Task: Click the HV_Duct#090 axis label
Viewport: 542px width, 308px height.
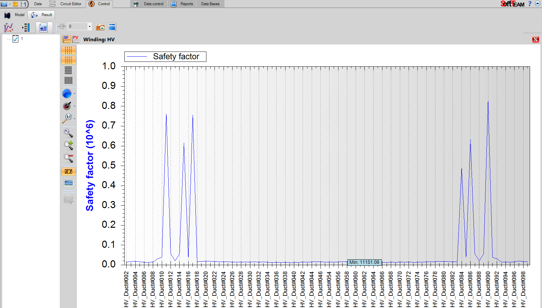Action: click(488, 289)
